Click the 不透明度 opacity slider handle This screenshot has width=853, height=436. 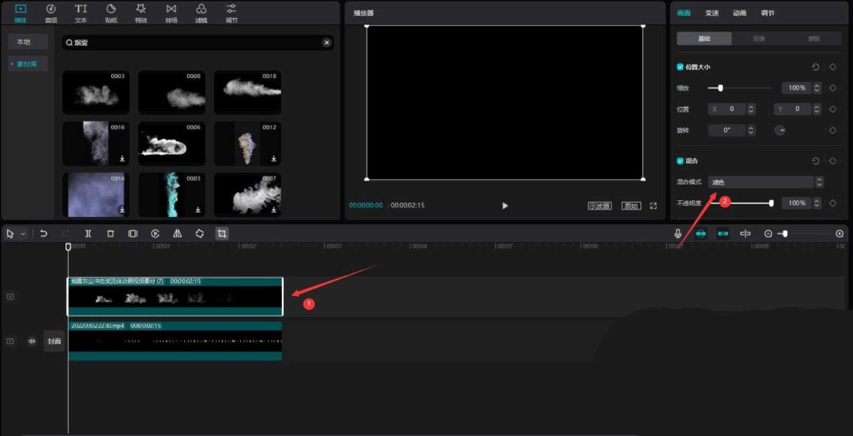point(771,203)
